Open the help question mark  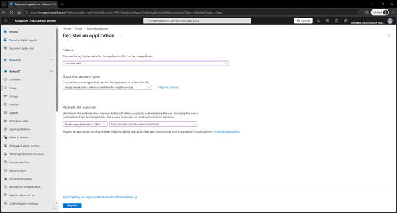[x=337, y=21]
